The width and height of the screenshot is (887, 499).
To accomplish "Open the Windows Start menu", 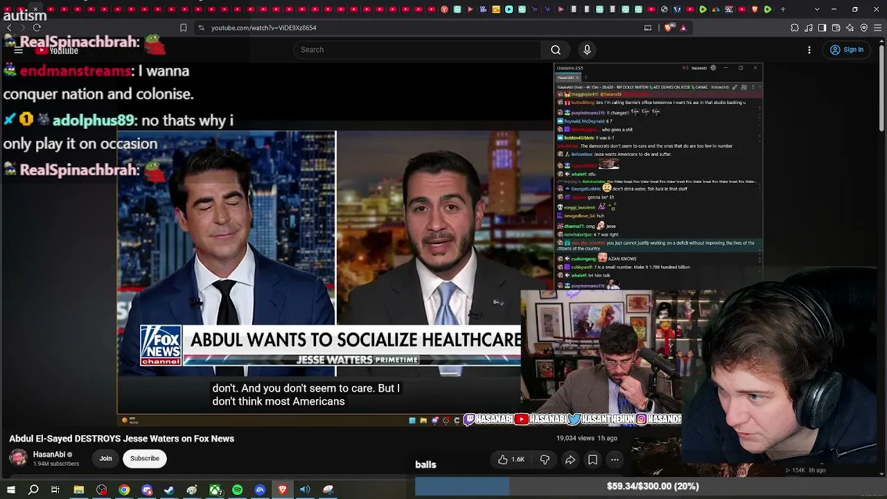I will click(11, 490).
